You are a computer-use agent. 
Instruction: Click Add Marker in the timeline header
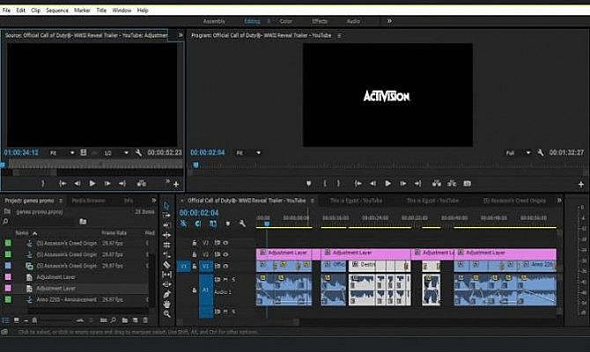point(228,224)
